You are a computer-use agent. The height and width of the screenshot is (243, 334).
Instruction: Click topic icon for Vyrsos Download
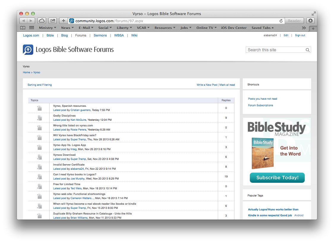(40, 157)
